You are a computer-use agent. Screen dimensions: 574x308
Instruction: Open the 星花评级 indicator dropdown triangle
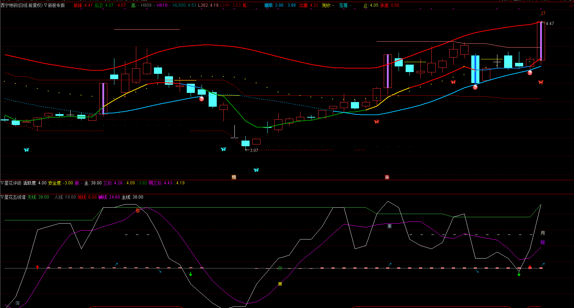click(x=2, y=183)
